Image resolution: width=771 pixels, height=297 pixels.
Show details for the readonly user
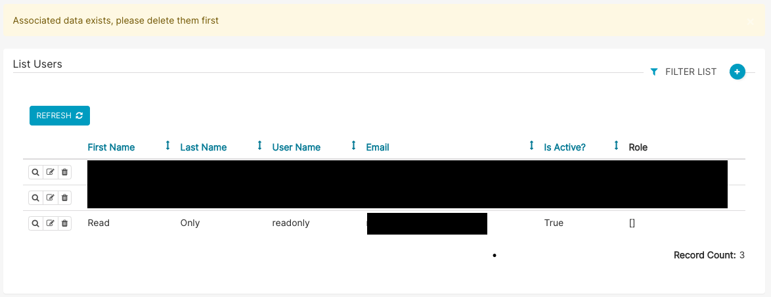[35, 223]
